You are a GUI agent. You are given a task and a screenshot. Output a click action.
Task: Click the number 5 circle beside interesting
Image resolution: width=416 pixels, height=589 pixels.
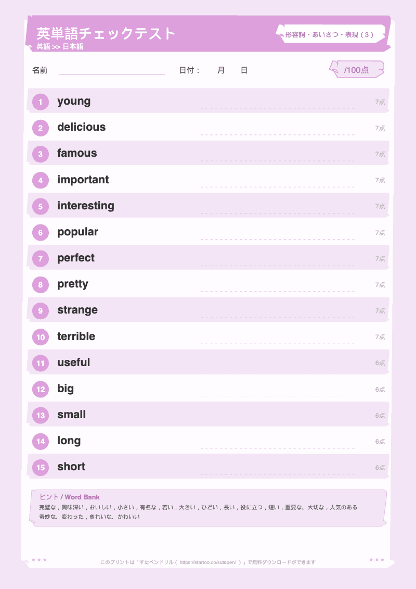pos(41,206)
